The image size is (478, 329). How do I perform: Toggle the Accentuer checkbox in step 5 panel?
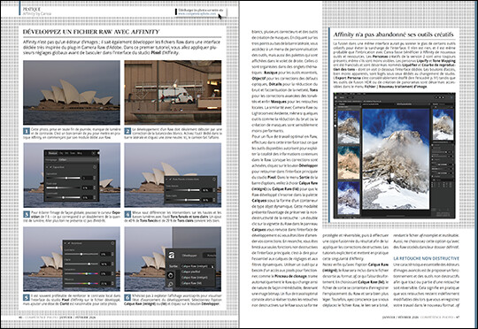[69, 243]
